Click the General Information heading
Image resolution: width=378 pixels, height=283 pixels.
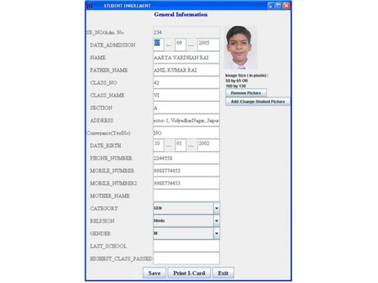(181, 14)
